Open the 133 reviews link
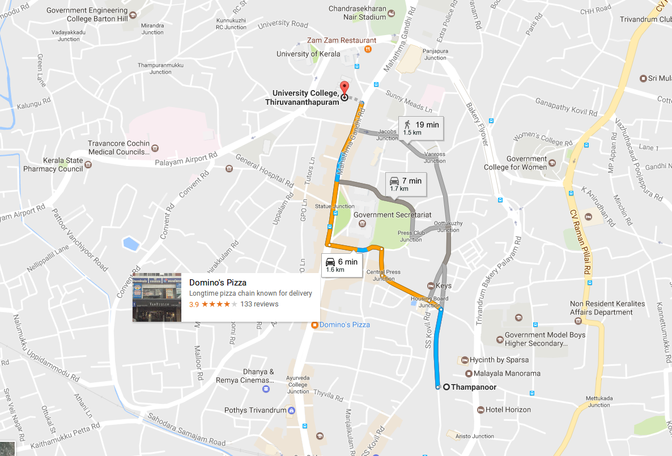 260,304
